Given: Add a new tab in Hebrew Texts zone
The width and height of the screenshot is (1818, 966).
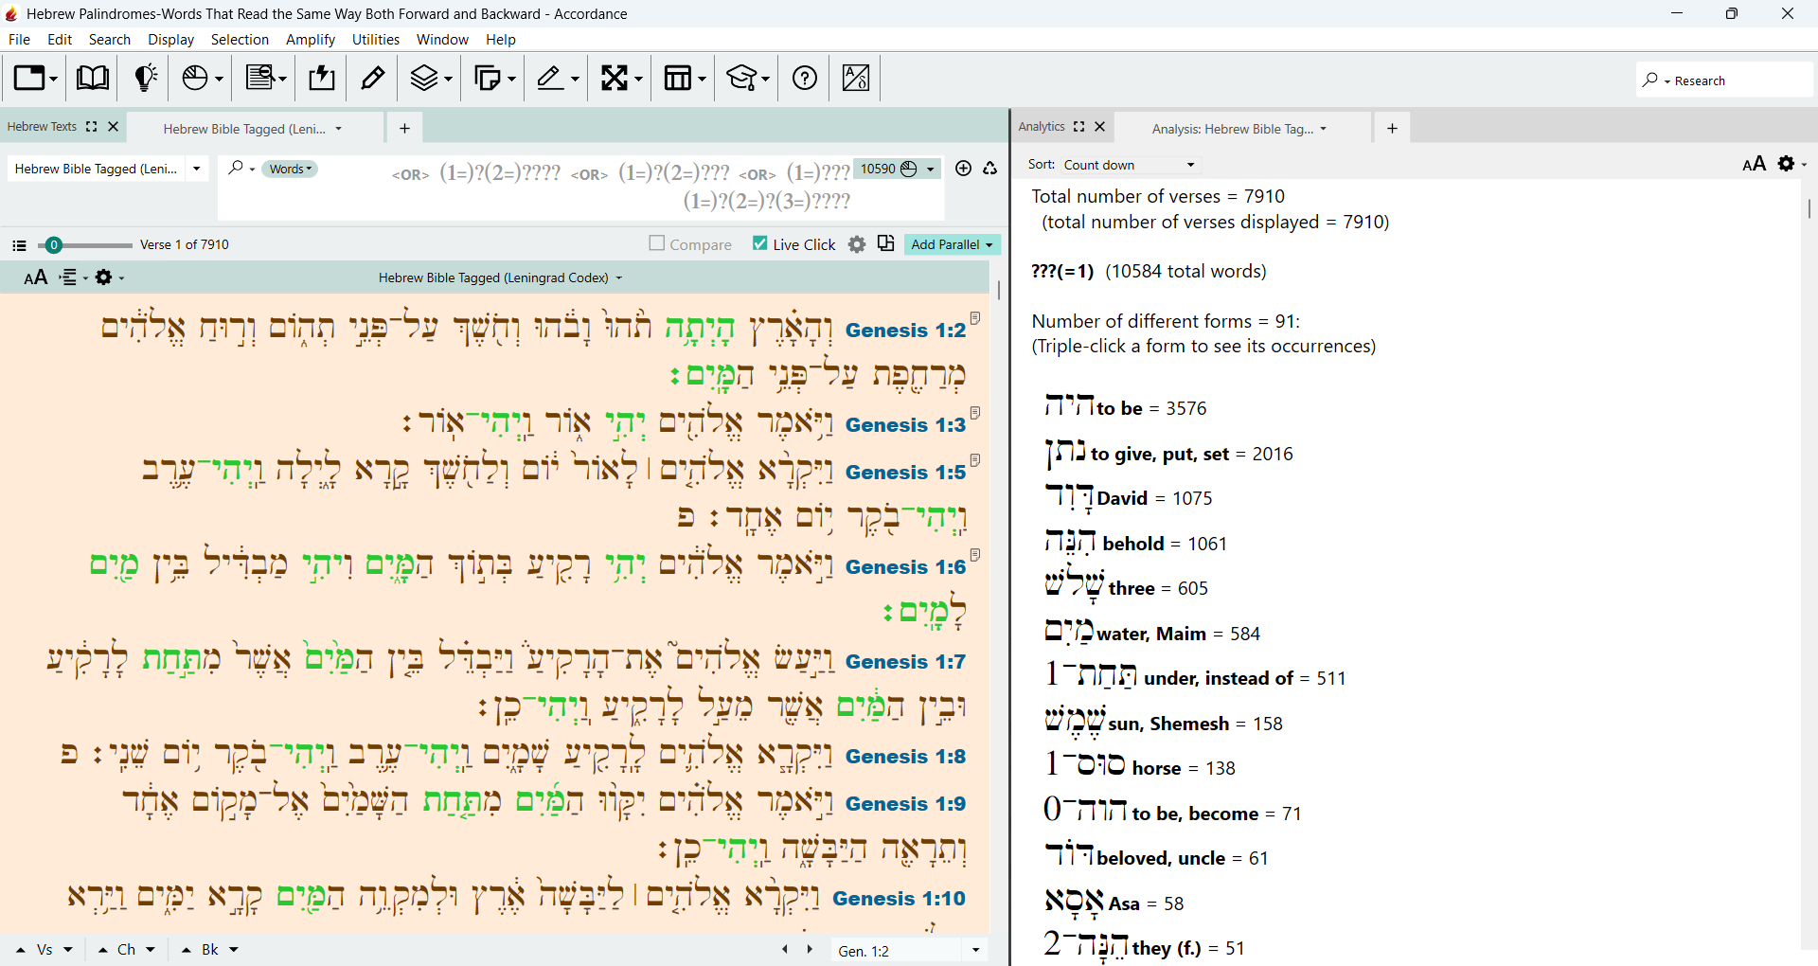Looking at the screenshot, I should point(404,128).
